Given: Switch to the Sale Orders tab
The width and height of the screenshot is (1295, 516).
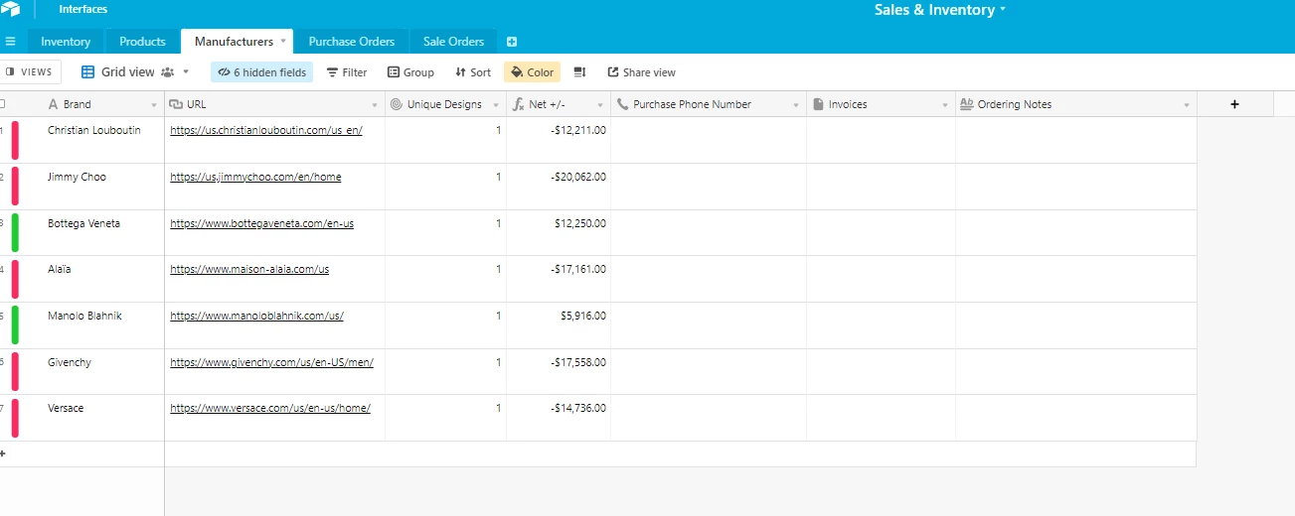Looking at the screenshot, I should [x=453, y=42].
